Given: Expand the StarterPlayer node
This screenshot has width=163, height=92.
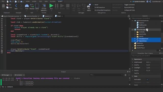Looking at the screenshot, I should [132, 48].
